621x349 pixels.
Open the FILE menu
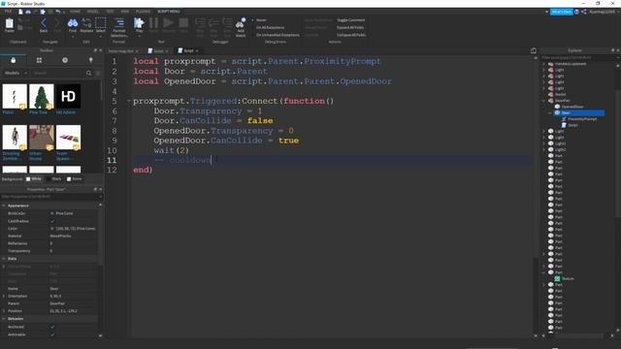(8, 12)
